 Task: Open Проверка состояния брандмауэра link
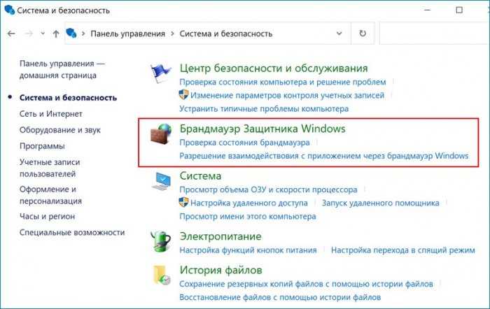coord(244,143)
